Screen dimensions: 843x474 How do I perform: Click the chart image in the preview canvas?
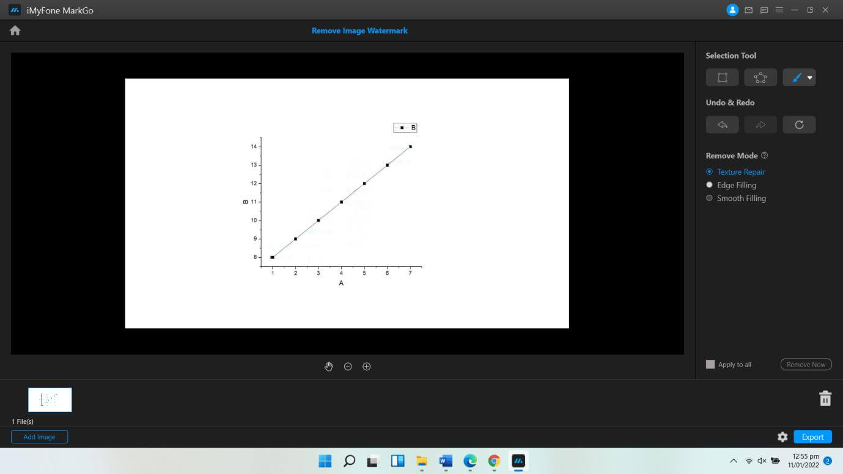pos(347,203)
